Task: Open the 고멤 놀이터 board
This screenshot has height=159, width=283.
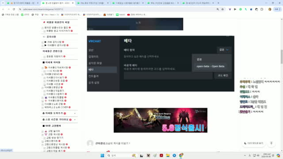Action: (x=54, y=131)
